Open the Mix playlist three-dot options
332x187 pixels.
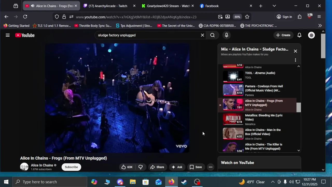295,60
